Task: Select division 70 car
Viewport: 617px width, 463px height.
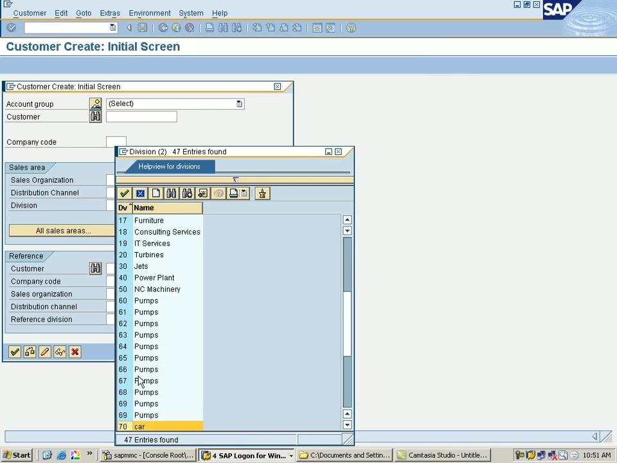Action: tap(160, 426)
